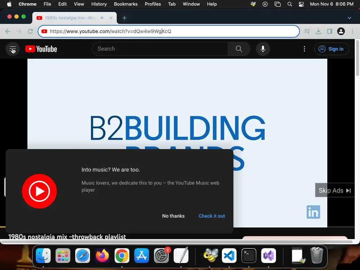Choose Check it out for YouTube Music
This screenshot has width=360, height=270.
(x=212, y=216)
